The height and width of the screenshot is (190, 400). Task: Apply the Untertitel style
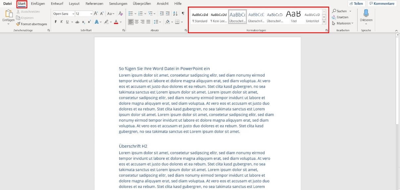coord(312,17)
